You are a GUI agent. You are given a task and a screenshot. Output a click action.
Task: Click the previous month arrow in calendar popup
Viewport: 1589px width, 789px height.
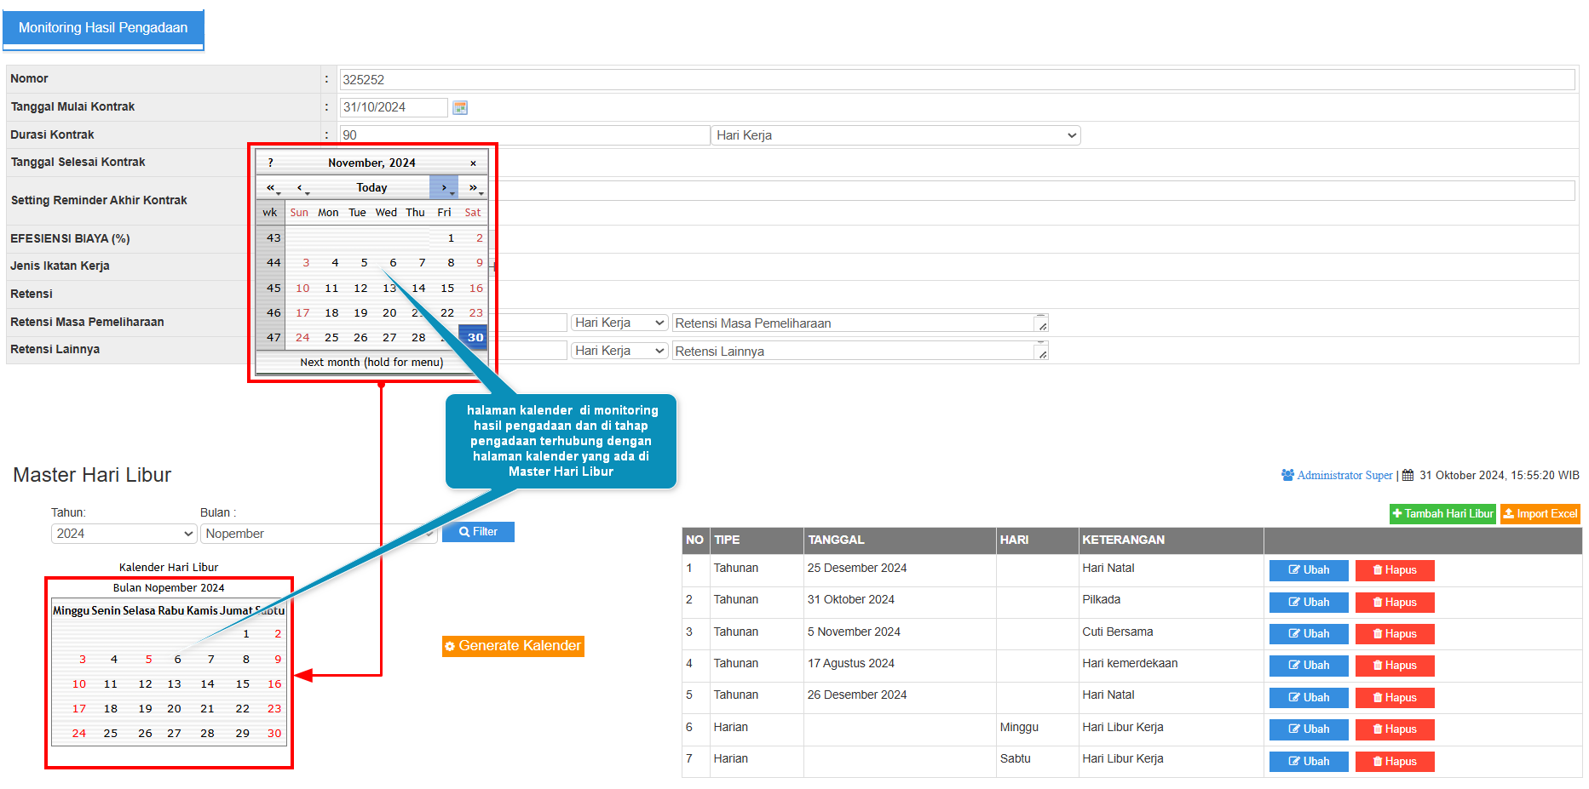coord(300,187)
